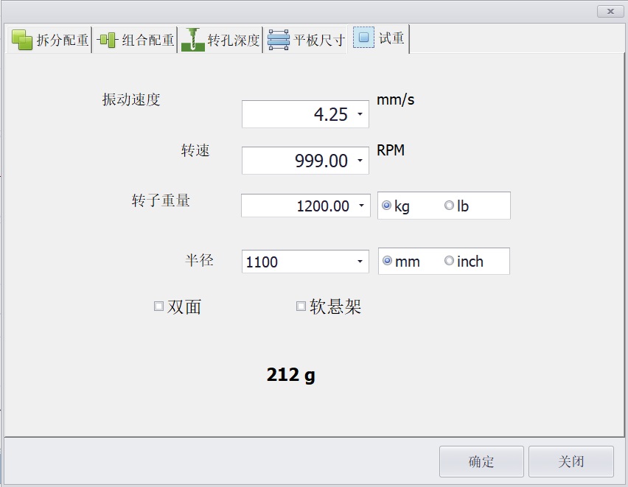Click the green 拆分配重 split-weight icon

click(22, 40)
